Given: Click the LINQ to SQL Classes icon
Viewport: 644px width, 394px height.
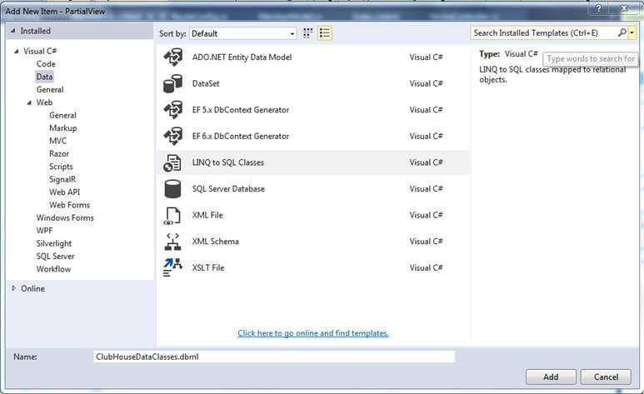Looking at the screenshot, I should tap(172, 162).
